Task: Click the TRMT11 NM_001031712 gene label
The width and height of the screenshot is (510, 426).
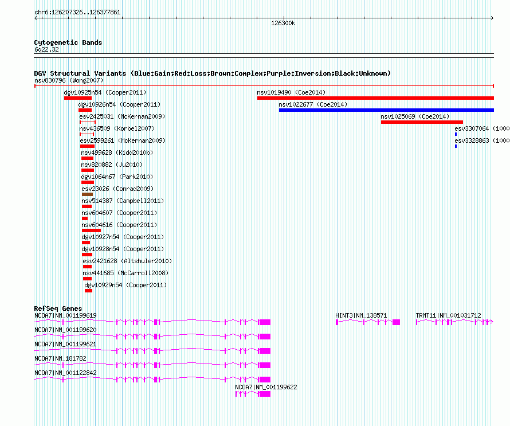Action: pos(448,315)
